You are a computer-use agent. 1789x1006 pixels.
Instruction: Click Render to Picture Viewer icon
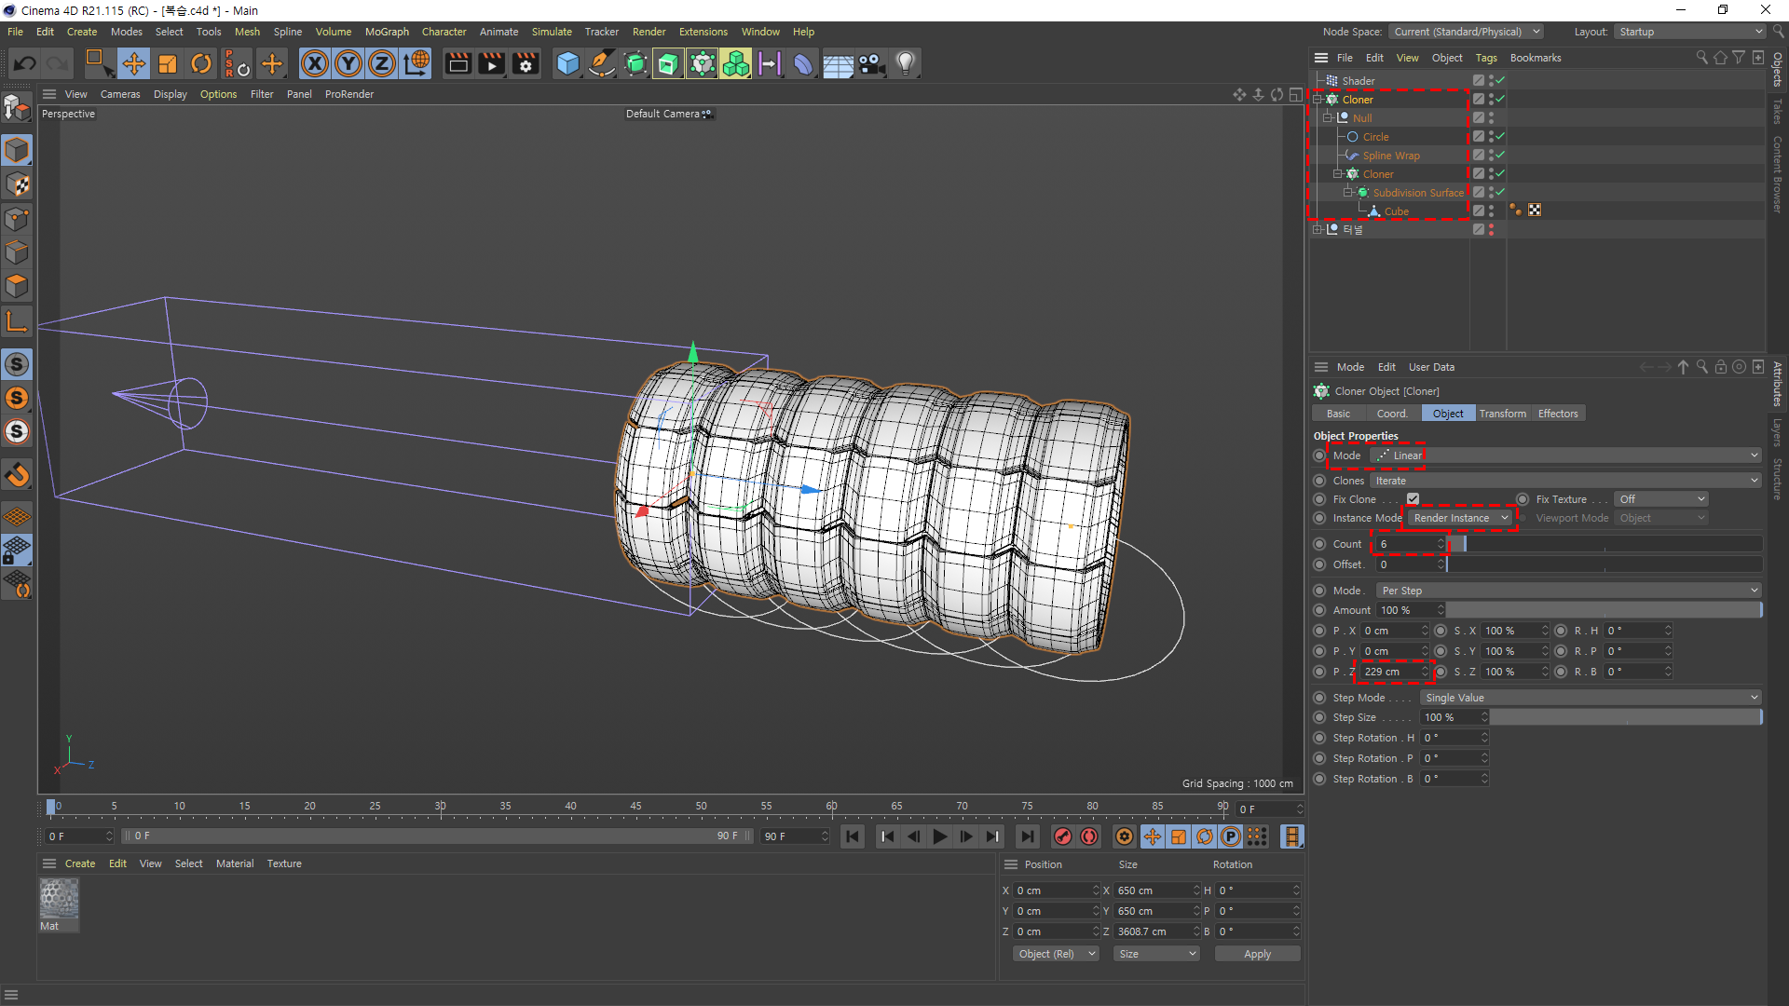491,63
